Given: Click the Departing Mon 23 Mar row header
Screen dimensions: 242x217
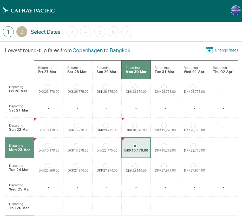Looking at the screenshot, I should (19, 148).
